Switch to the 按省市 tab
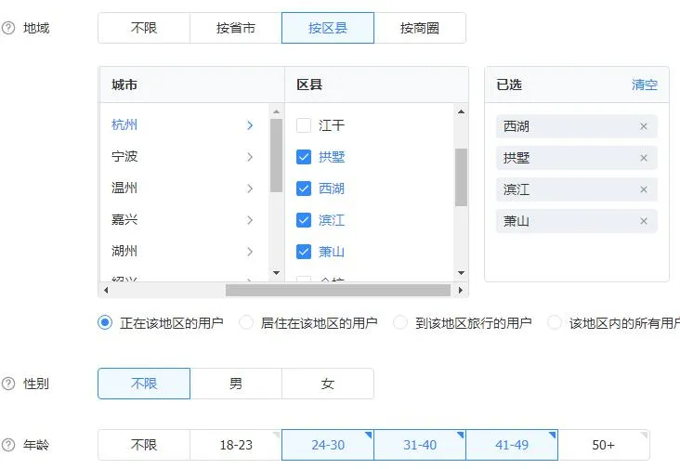 pyautogui.click(x=236, y=28)
